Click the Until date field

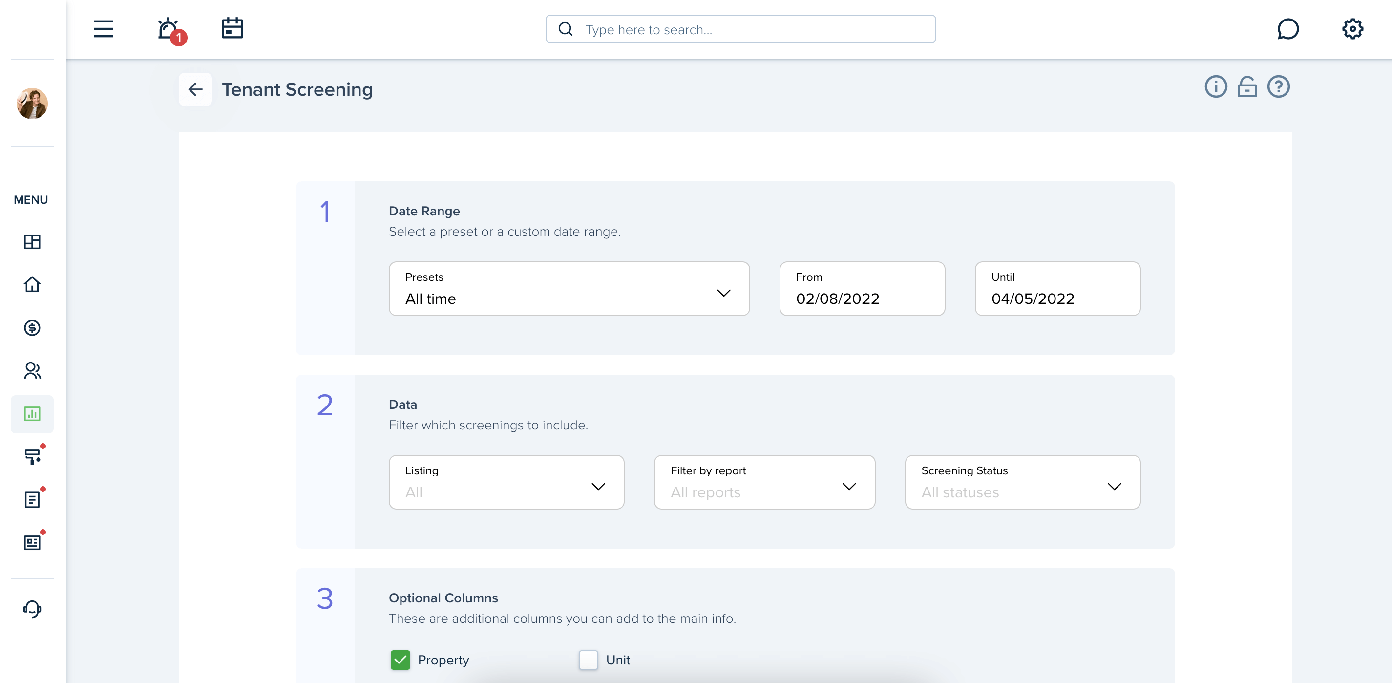1057,289
